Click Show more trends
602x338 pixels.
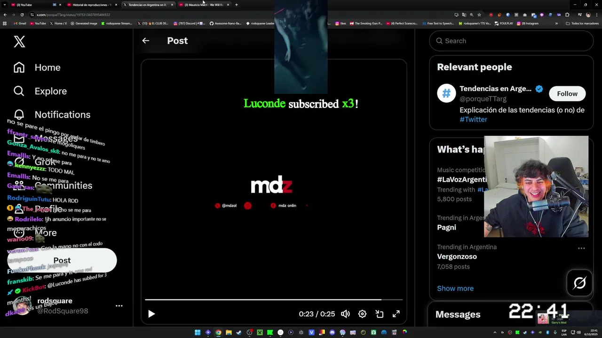455,288
